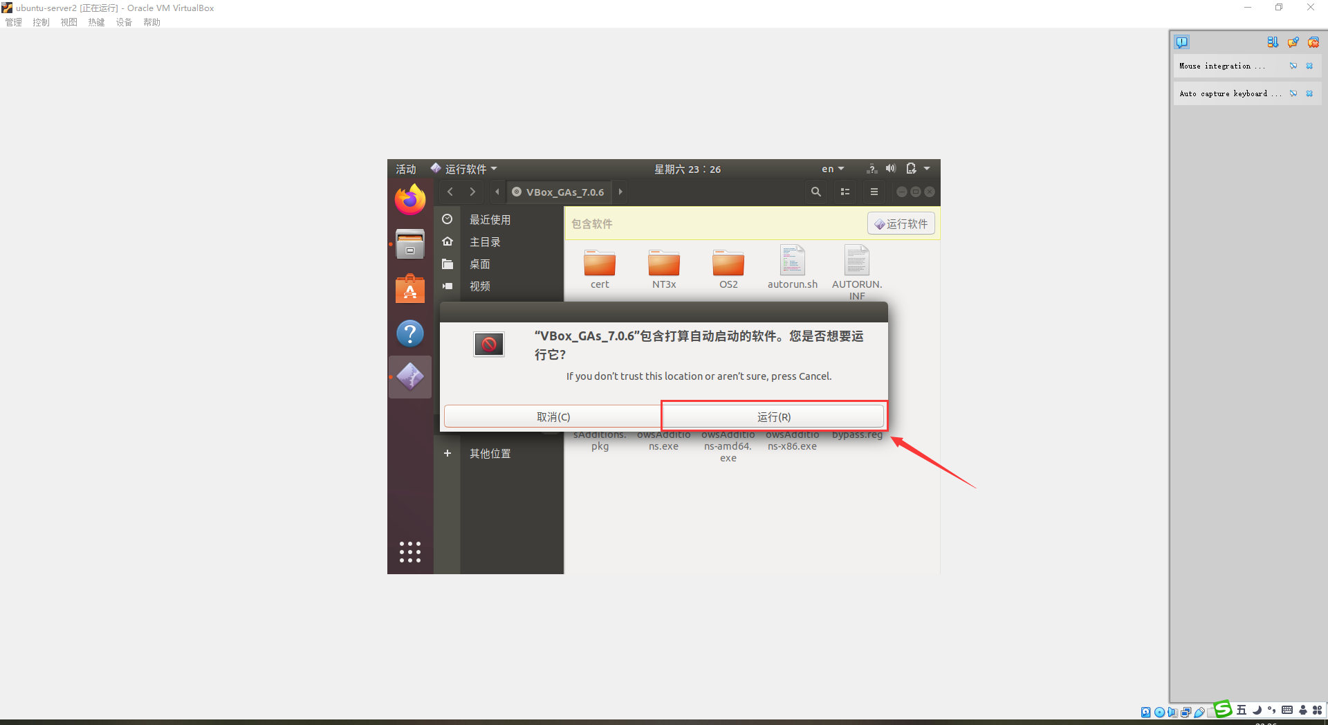Click the network status indicator icon
The width and height of the screenshot is (1328, 725).
[1186, 712]
